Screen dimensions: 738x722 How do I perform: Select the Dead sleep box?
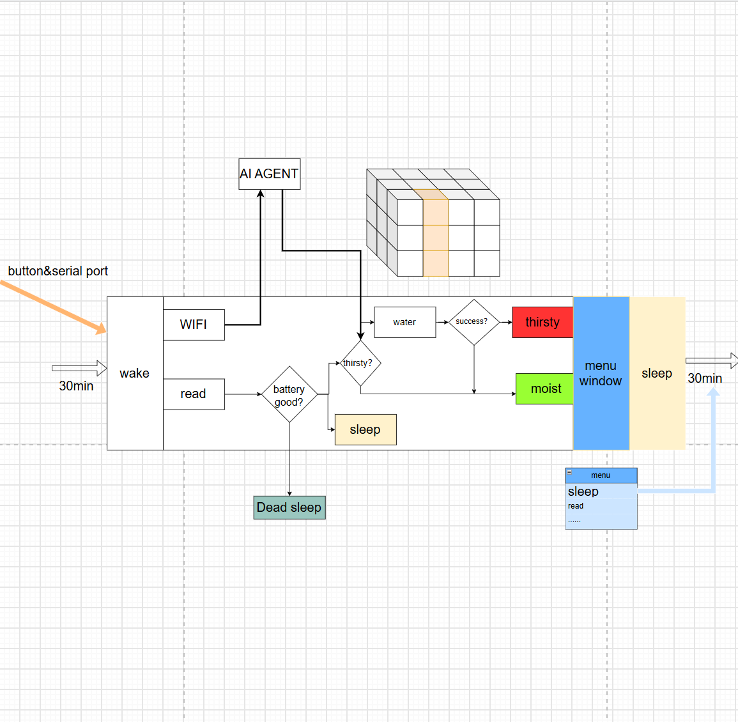289,507
